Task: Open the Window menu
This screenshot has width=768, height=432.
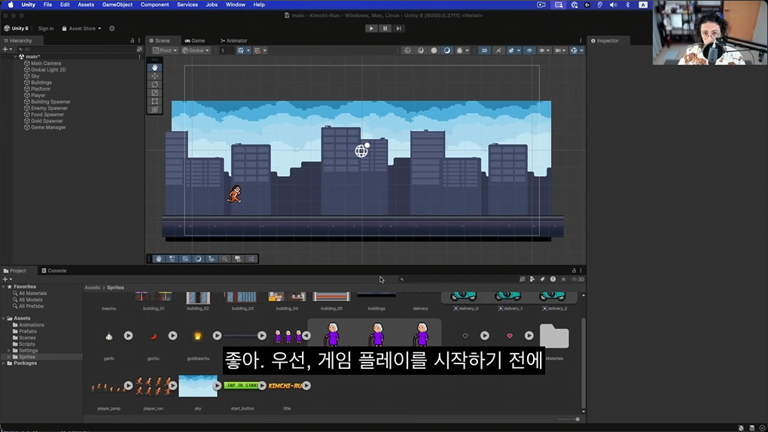Action: (x=235, y=5)
